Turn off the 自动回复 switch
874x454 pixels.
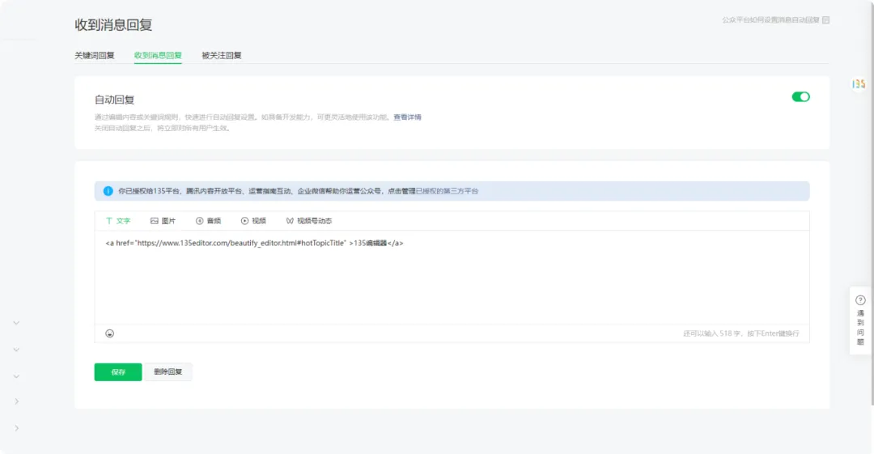click(800, 97)
